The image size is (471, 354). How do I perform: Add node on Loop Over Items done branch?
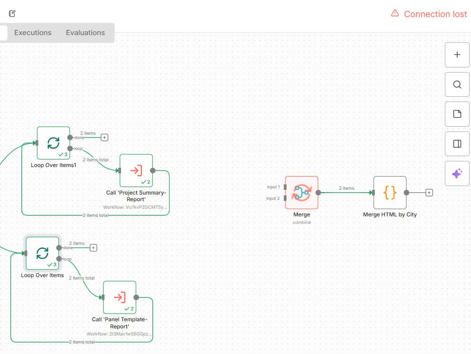pos(93,247)
